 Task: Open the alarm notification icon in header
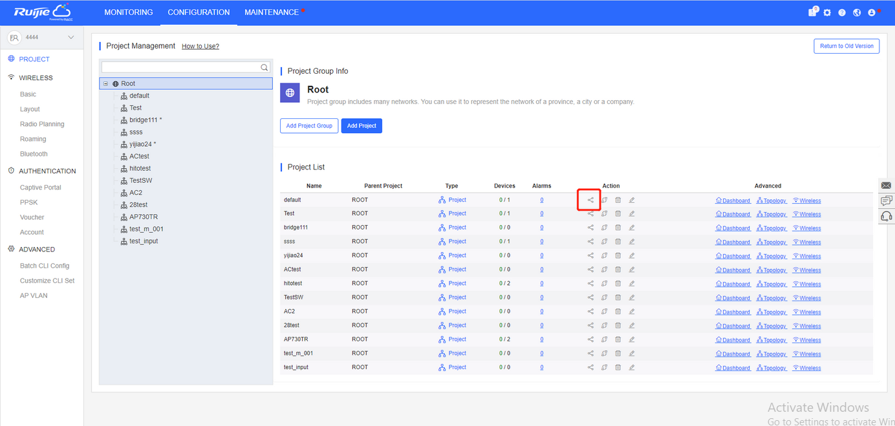tap(812, 12)
